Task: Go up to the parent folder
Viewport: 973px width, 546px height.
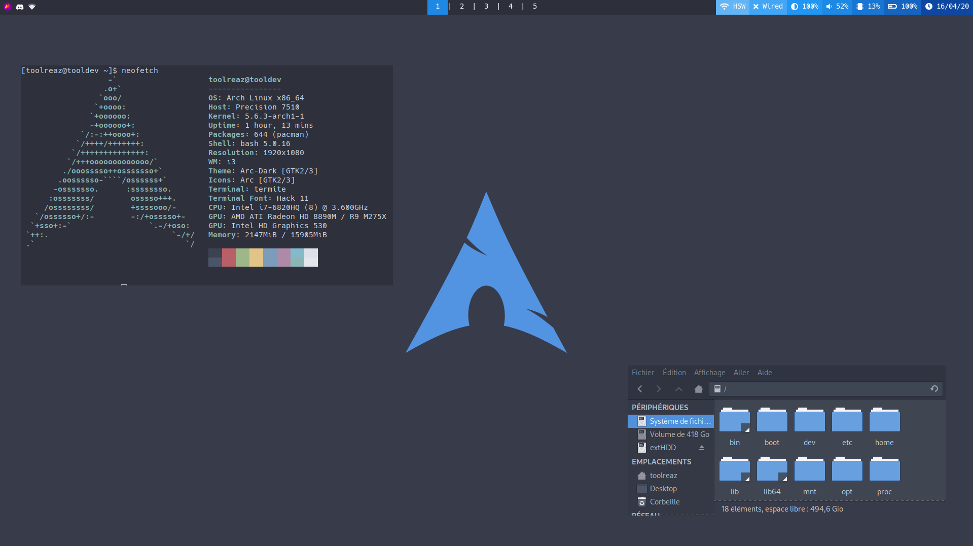Action: (x=678, y=389)
